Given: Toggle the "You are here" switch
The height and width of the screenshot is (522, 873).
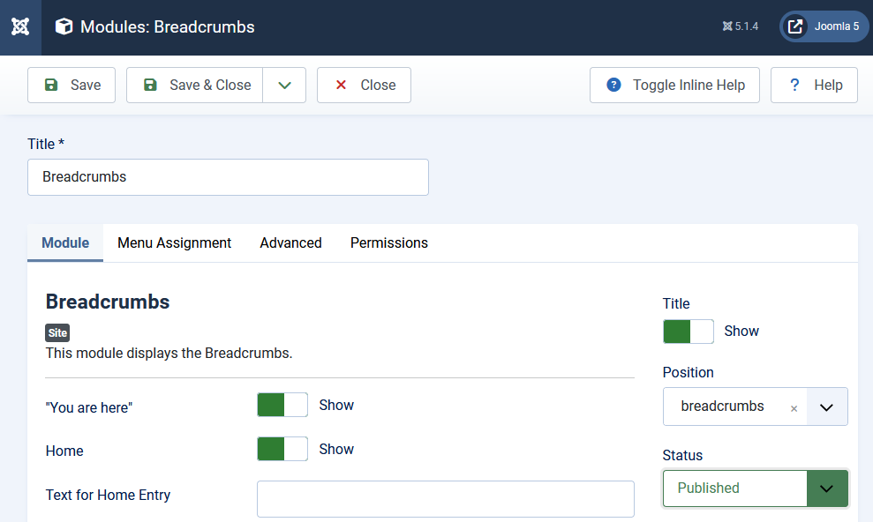Looking at the screenshot, I should [282, 405].
